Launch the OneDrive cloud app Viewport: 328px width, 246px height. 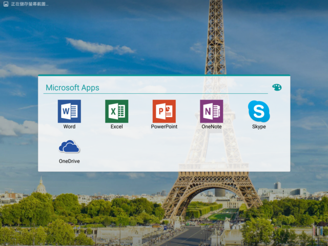[x=69, y=147]
